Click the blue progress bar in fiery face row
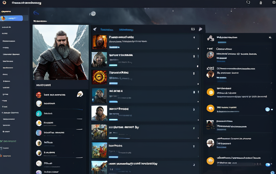 (x=114, y=47)
